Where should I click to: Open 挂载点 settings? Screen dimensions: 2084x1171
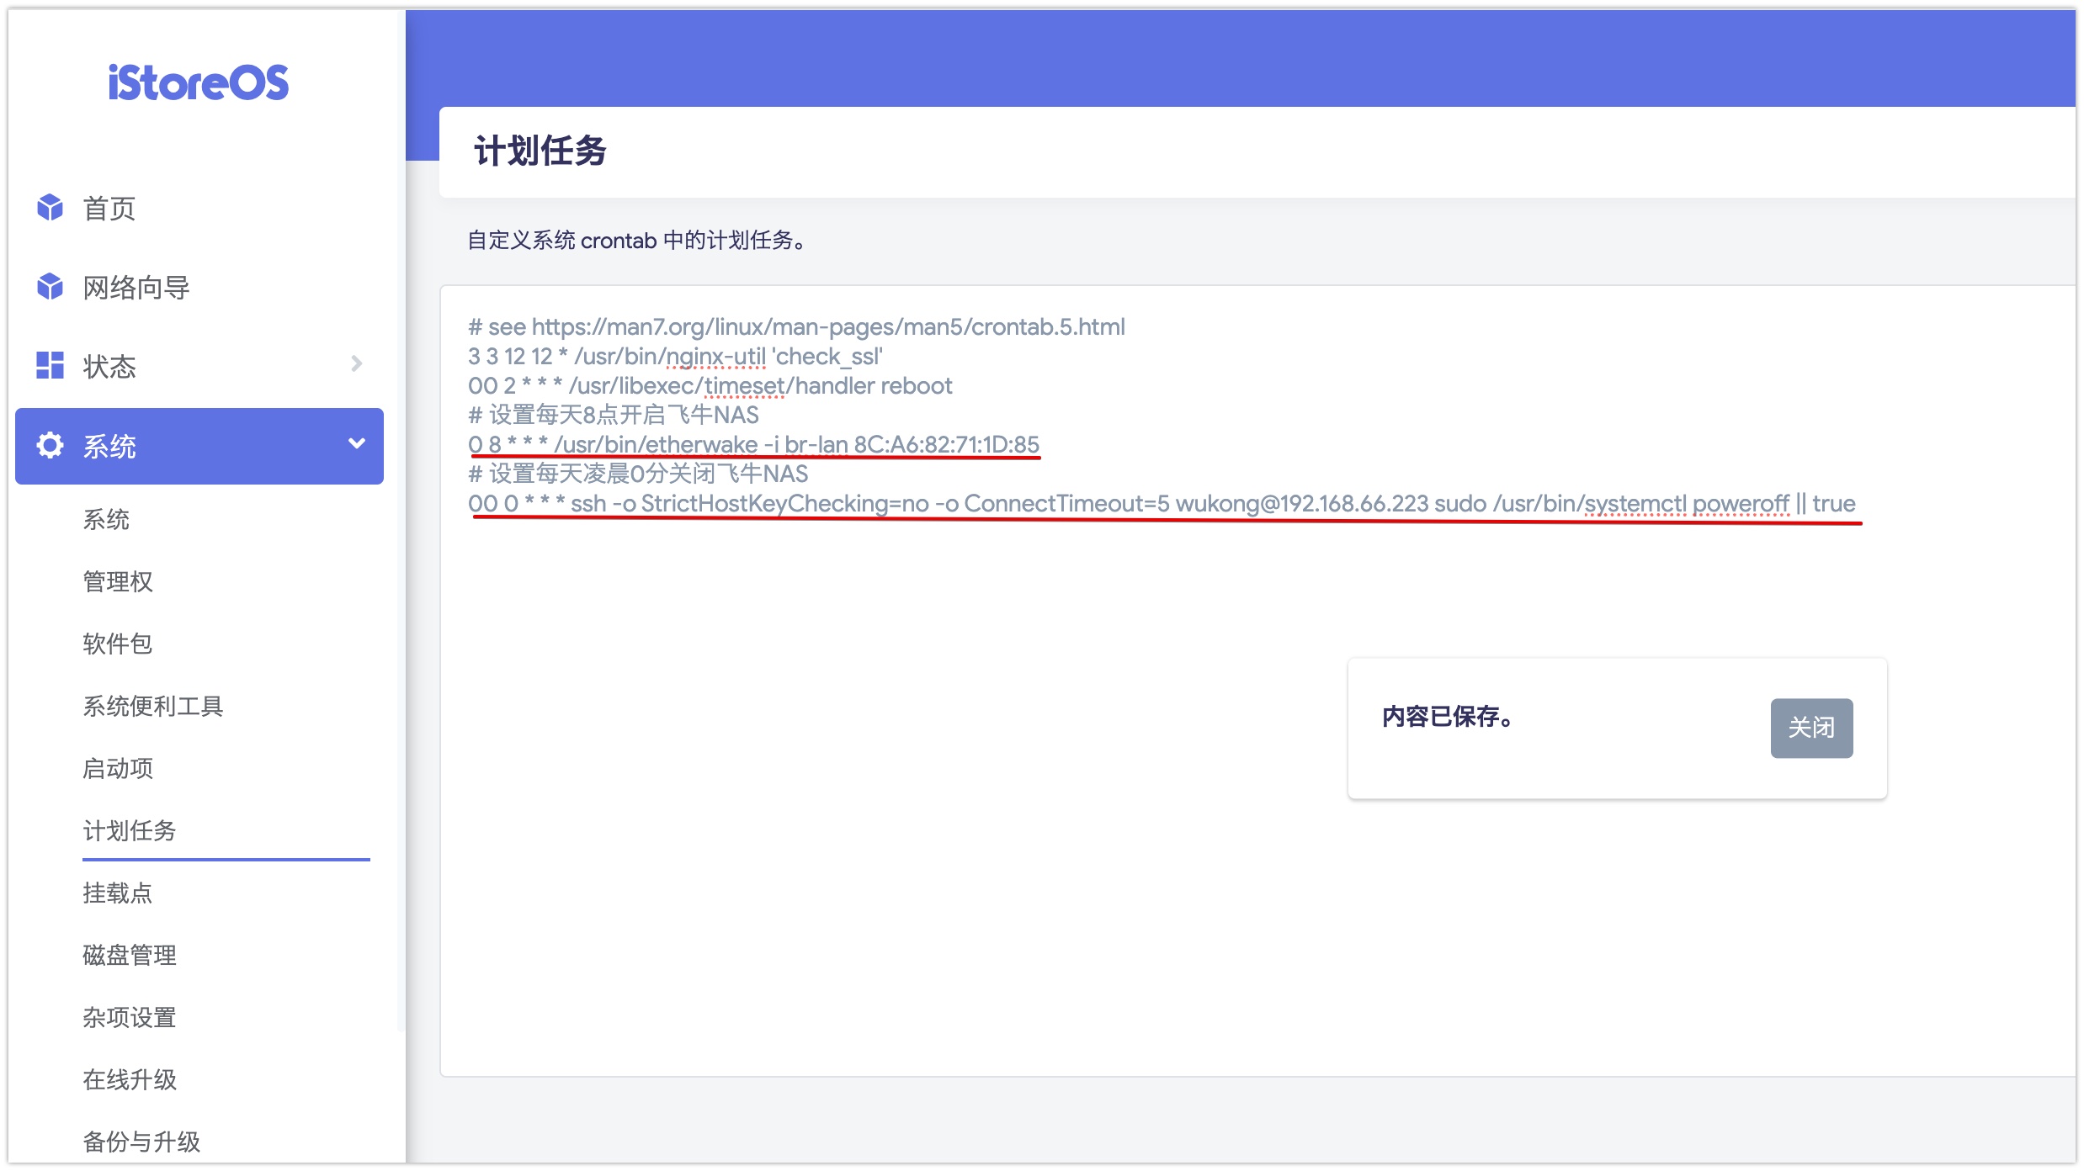(x=118, y=893)
